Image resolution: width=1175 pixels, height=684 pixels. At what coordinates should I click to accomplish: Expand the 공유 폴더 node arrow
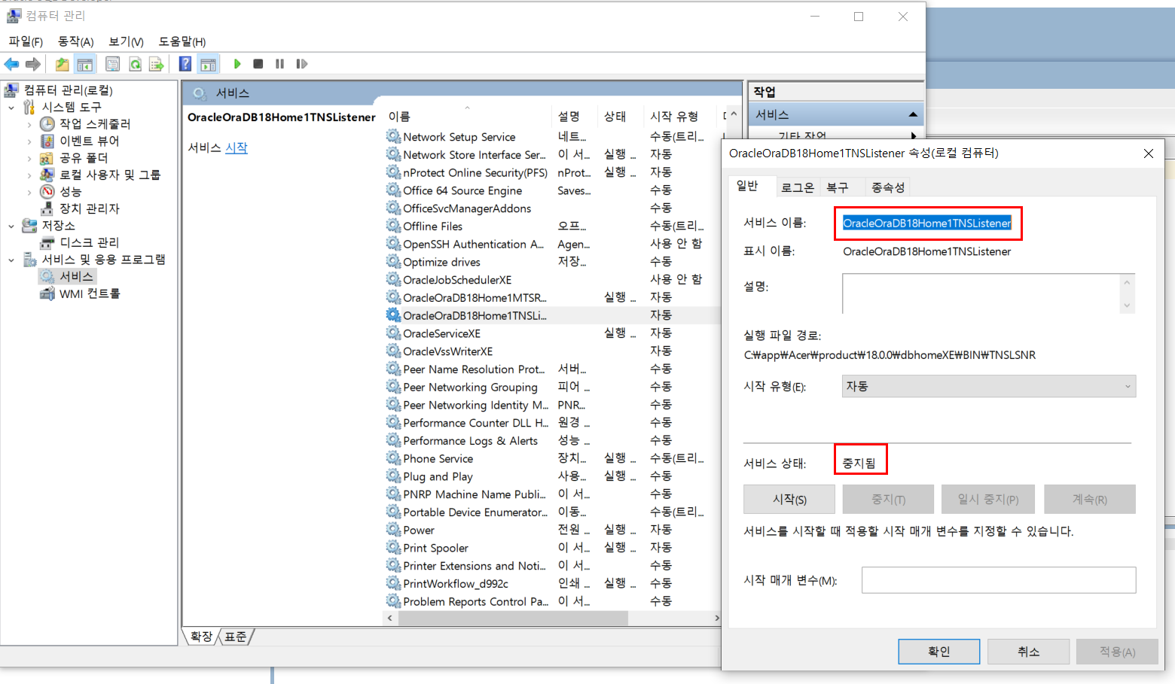(x=29, y=158)
